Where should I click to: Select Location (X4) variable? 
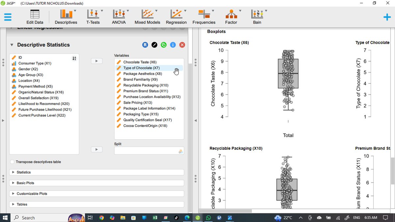click(29, 81)
